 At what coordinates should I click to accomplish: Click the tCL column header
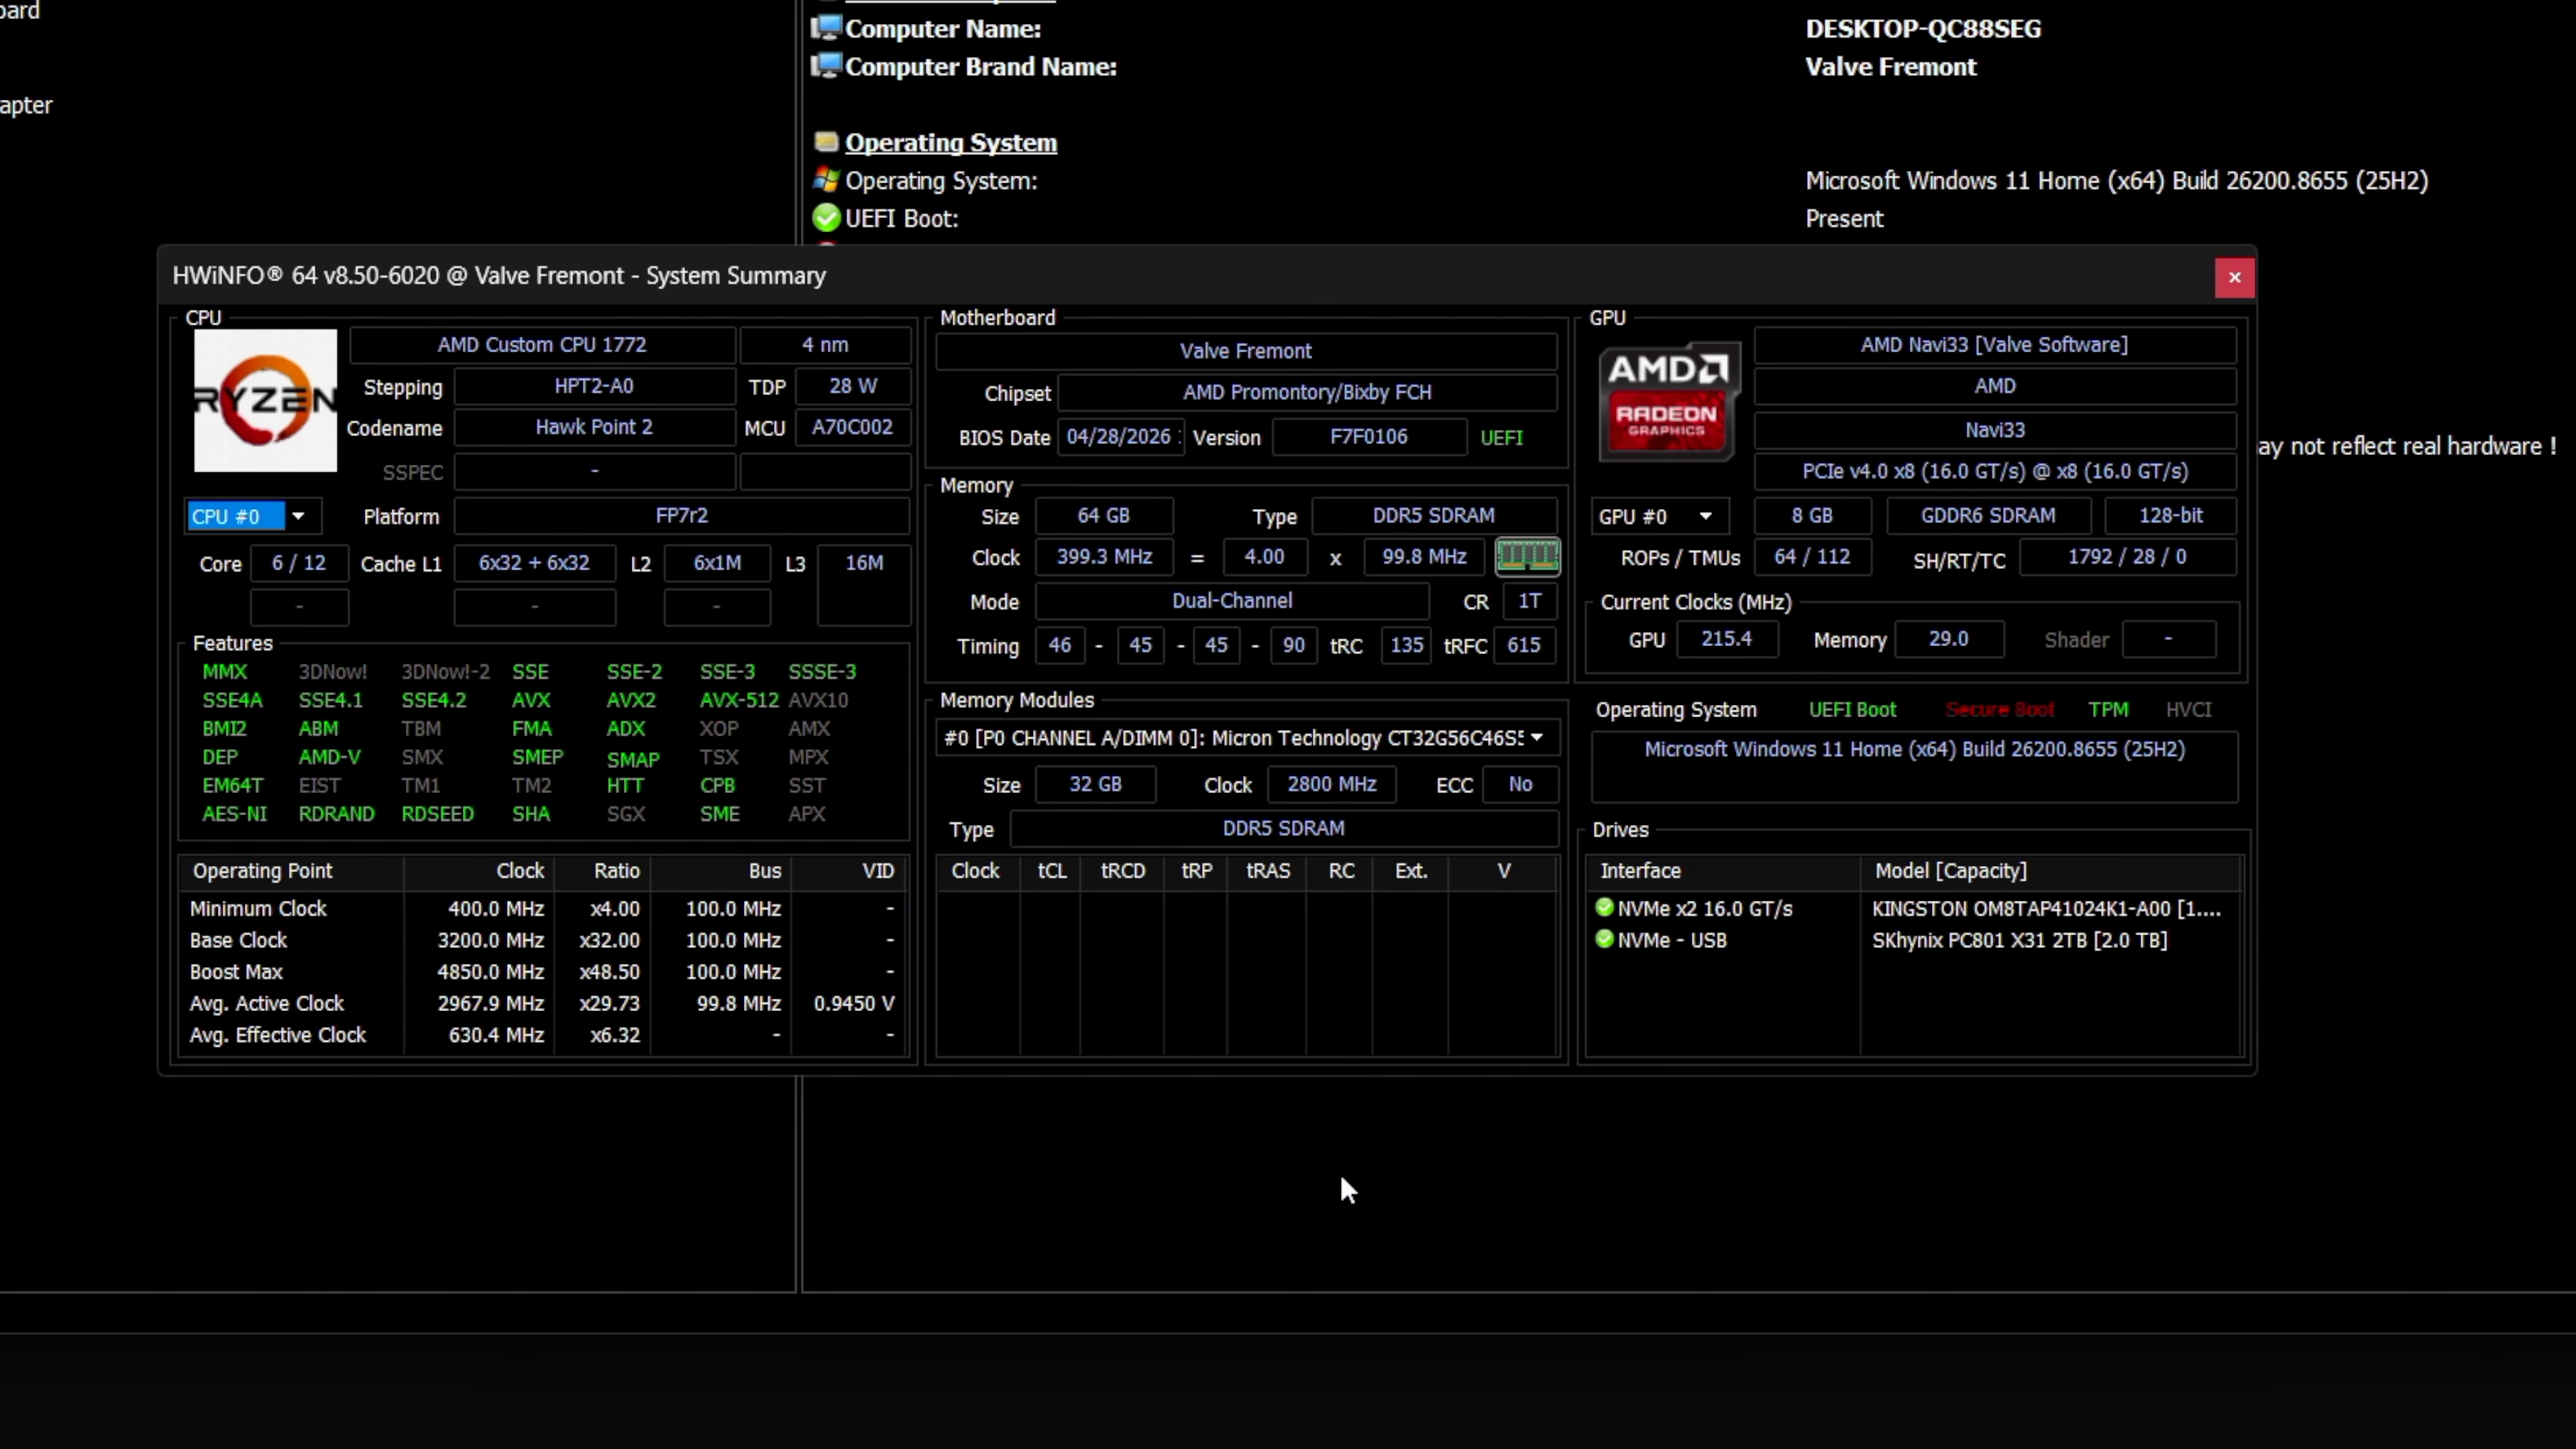tap(1051, 871)
